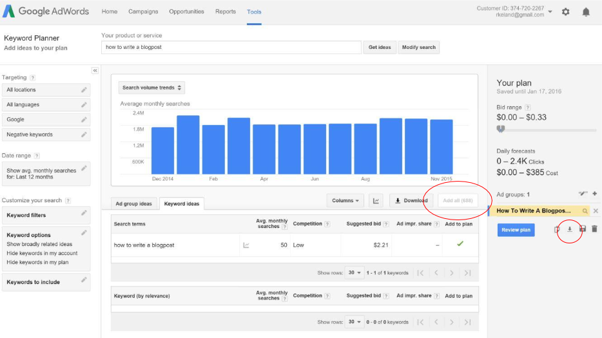Edit Keyword filters pencil icon
The image size is (602, 338).
coord(84,213)
